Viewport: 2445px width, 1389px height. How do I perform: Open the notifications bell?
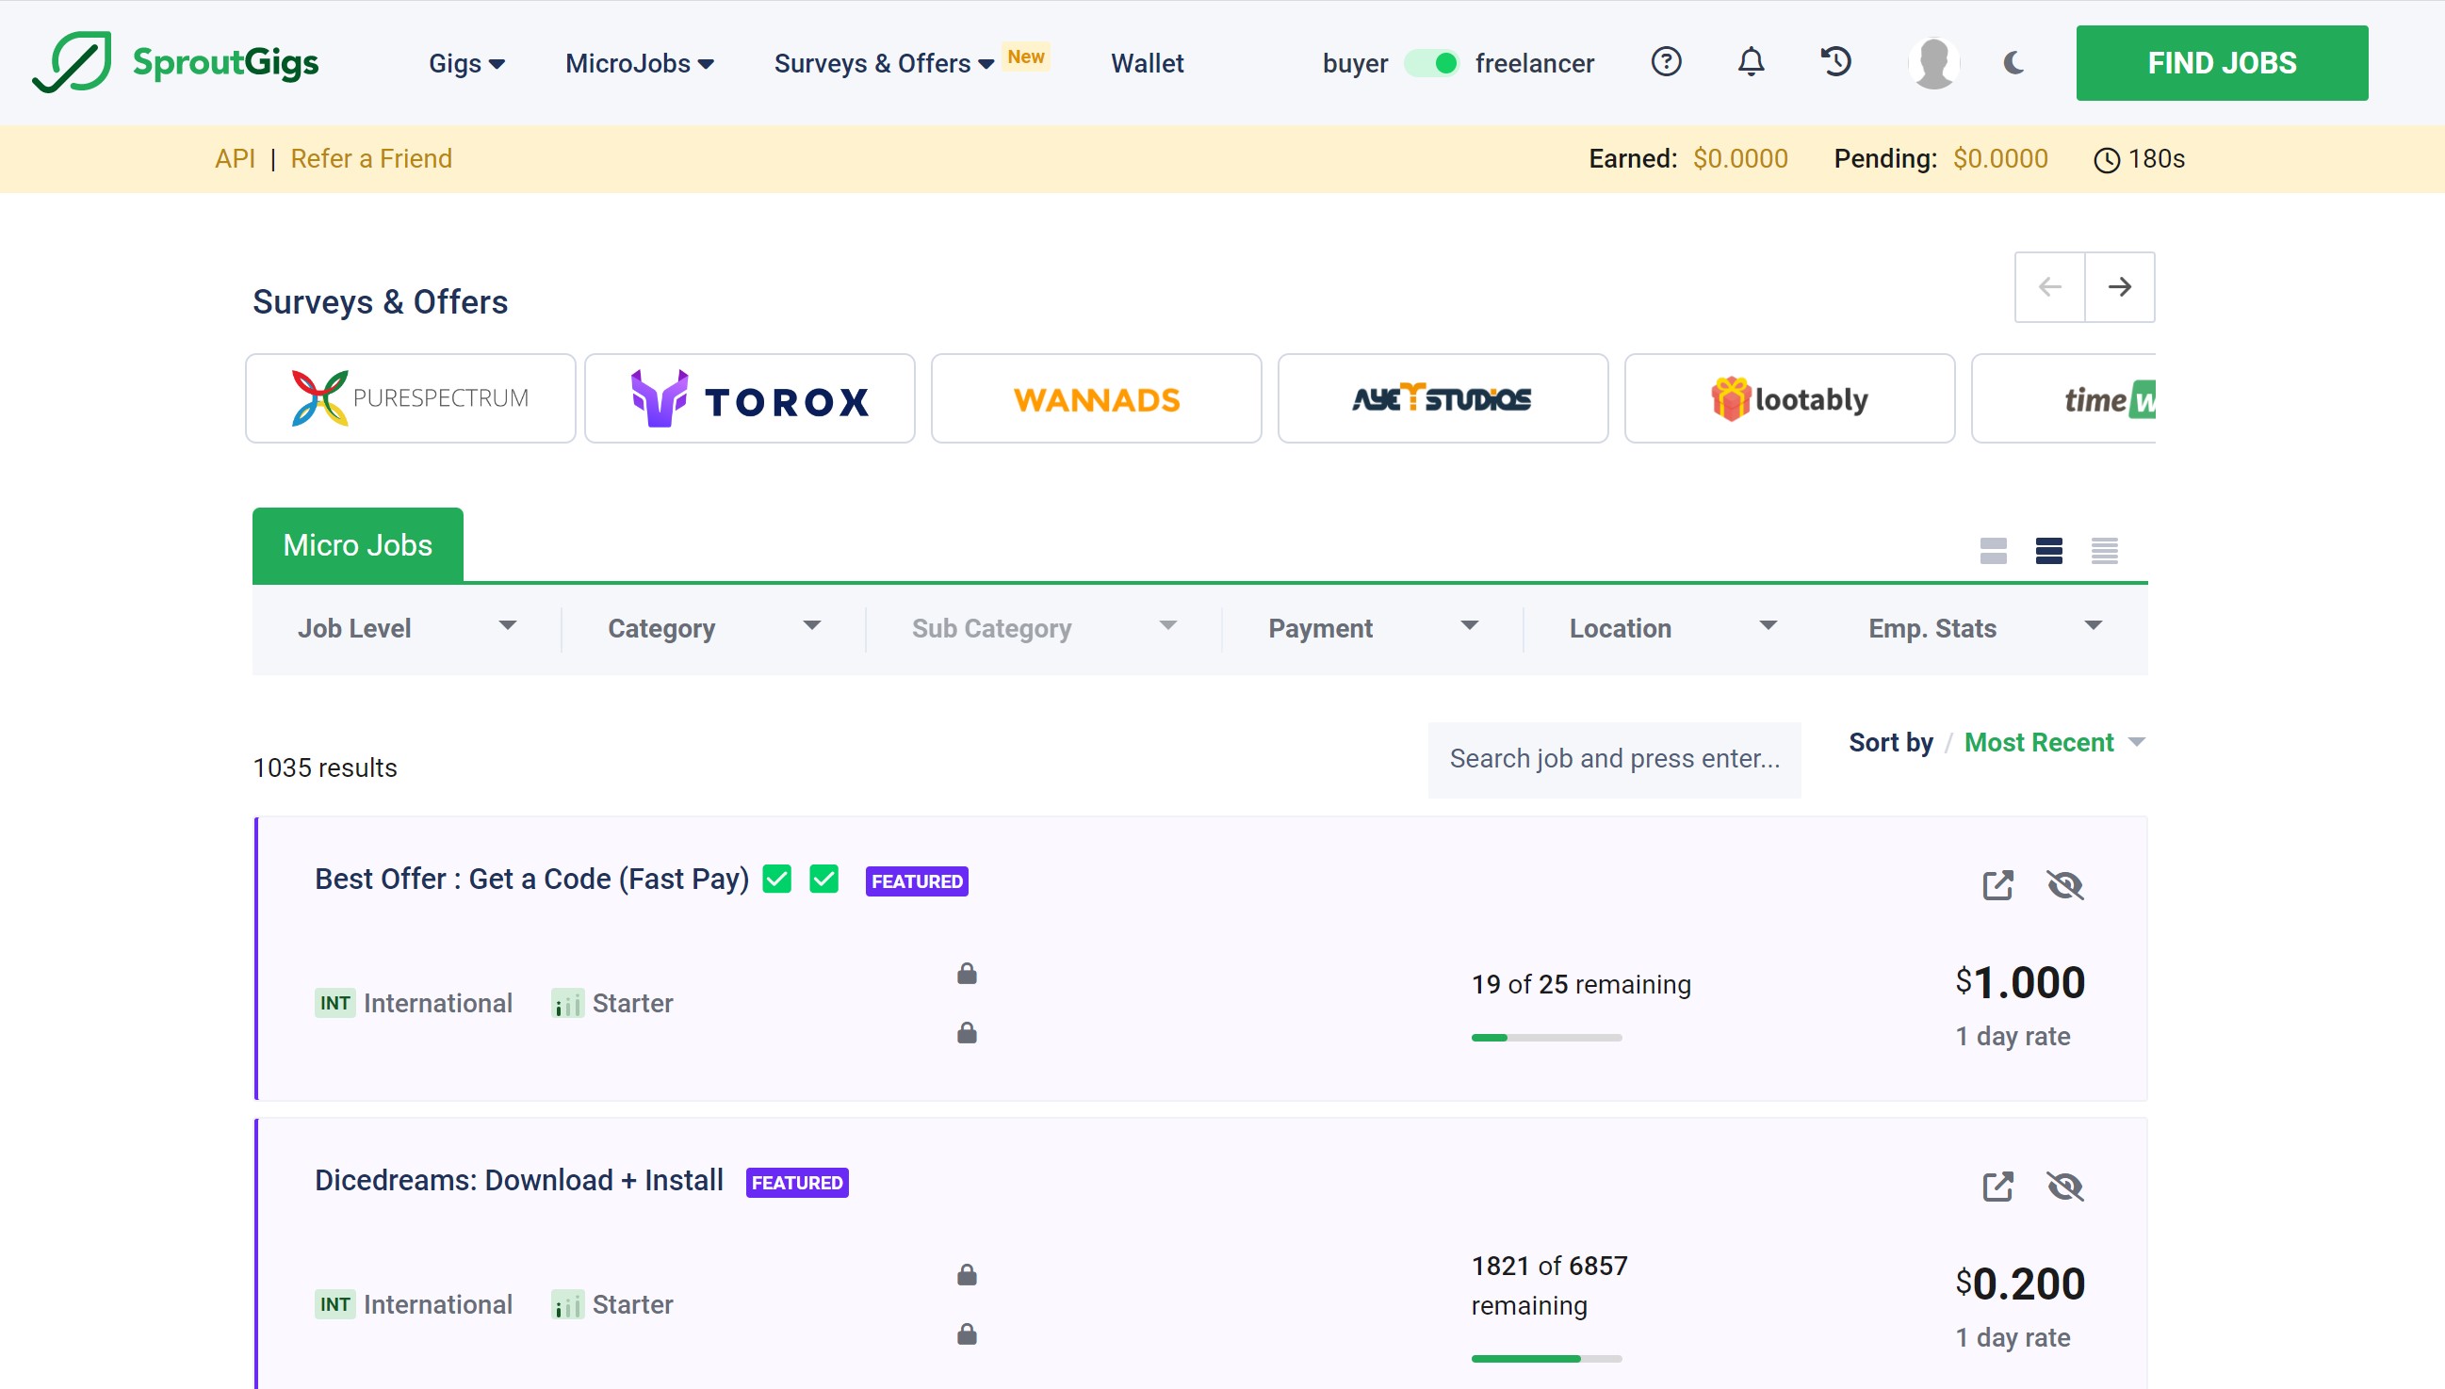click(1751, 62)
